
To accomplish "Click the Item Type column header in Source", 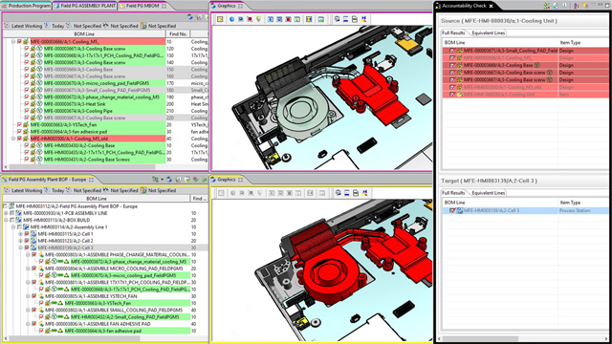I will click(570, 42).
